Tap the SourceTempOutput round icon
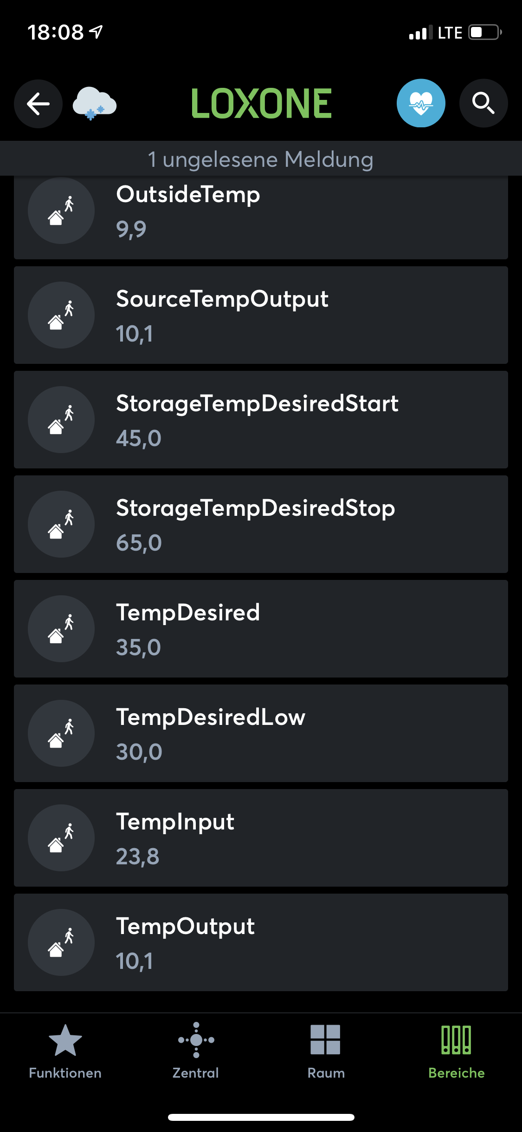The height and width of the screenshot is (1132, 522). [x=61, y=315]
